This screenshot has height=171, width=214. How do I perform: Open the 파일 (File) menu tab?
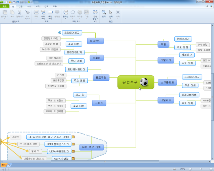(4, 6)
